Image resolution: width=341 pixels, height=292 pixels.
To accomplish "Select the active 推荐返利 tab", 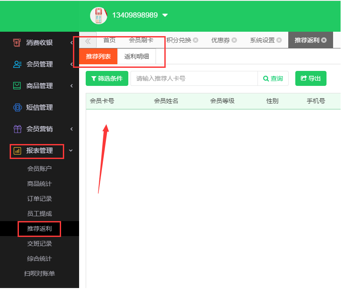I will tap(307, 40).
